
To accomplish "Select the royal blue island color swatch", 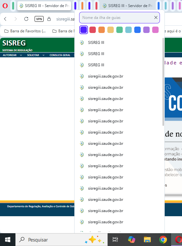I will pos(137,30).
